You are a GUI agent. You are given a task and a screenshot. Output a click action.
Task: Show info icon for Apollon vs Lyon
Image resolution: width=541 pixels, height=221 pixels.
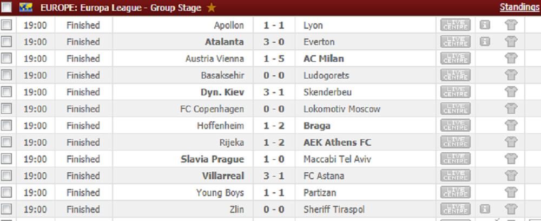485,25
